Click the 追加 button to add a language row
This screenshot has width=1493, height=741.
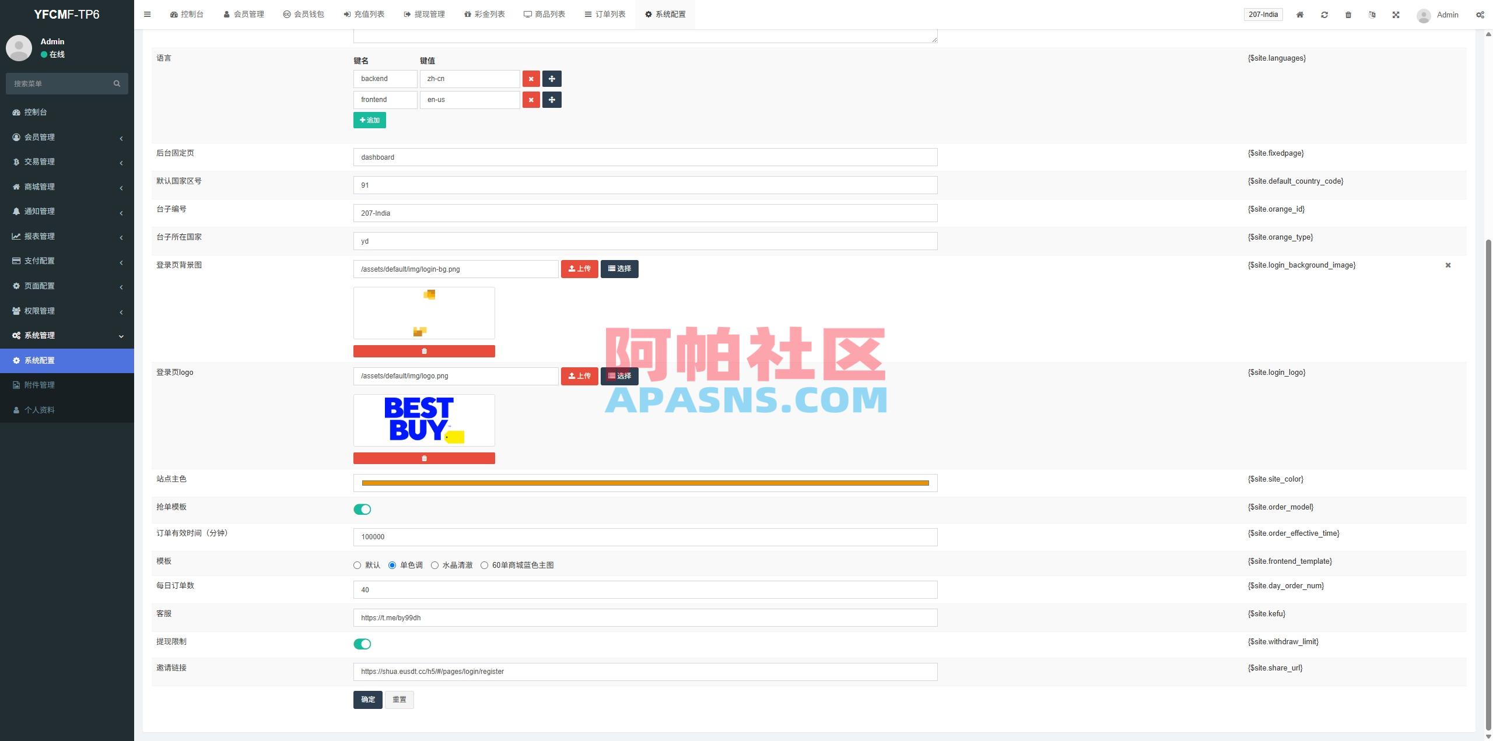tap(369, 120)
